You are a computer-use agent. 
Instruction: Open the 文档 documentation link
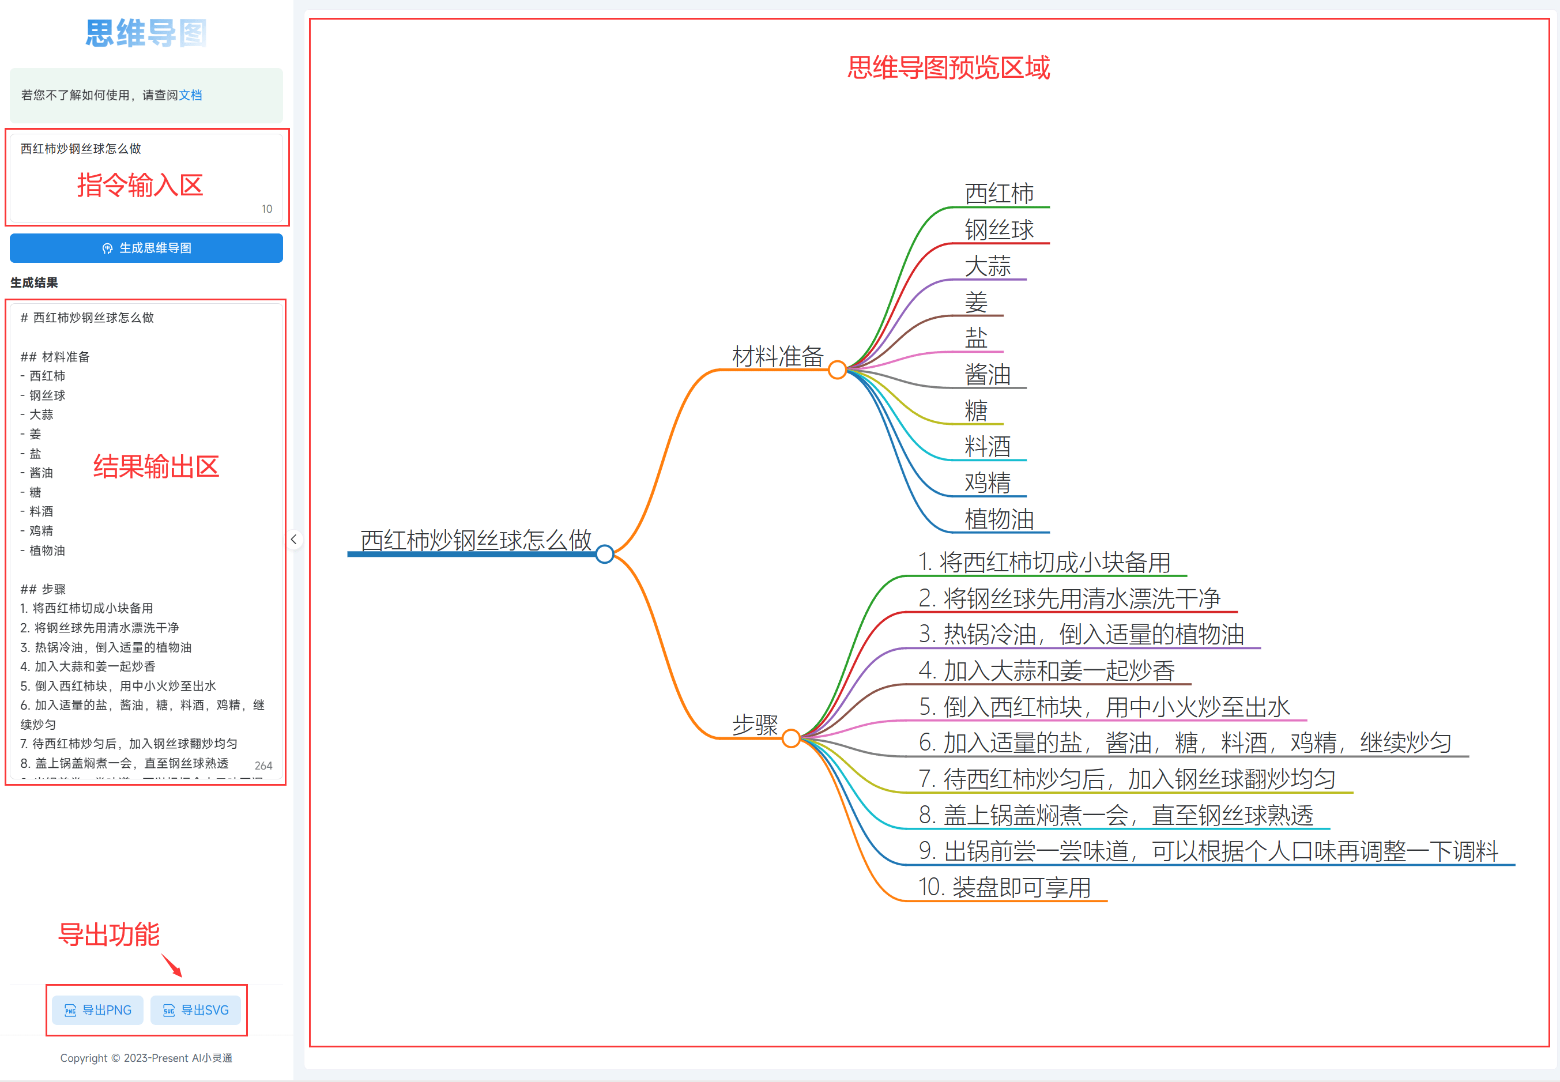(x=190, y=95)
